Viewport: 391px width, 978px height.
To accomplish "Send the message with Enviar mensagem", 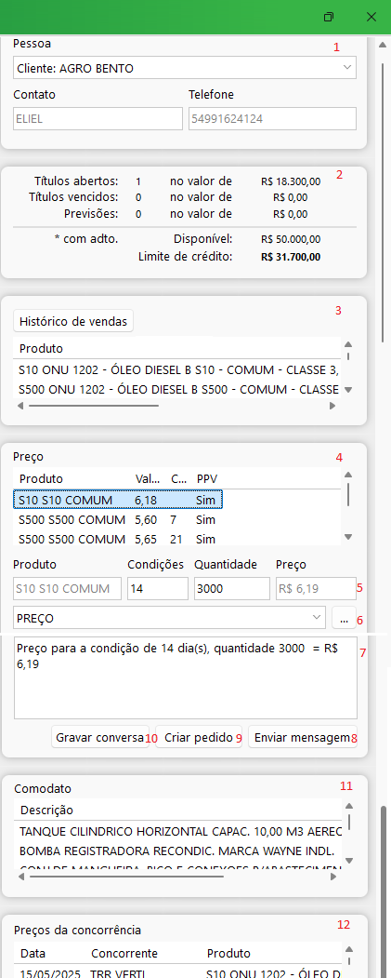I will [303, 737].
